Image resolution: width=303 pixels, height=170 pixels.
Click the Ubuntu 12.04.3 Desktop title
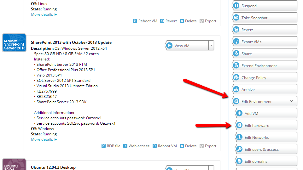[x=53, y=167]
